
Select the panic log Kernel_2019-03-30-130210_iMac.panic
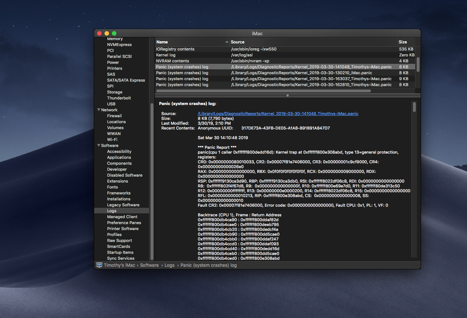(285, 73)
